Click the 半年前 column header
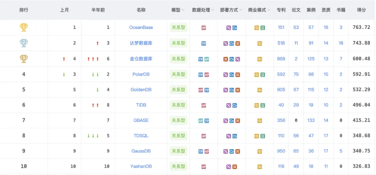The image size is (376, 175). (98, 10)
